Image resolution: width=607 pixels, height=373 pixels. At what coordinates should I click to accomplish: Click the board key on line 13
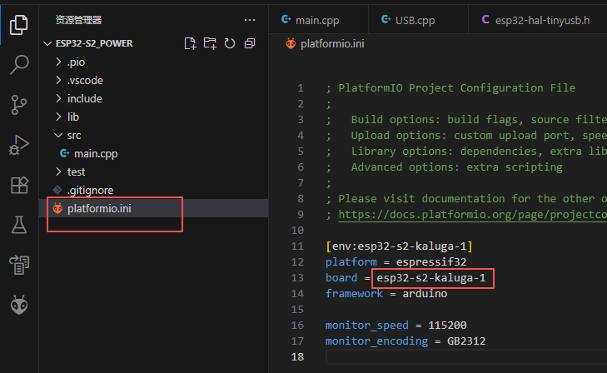pos(341,278)
